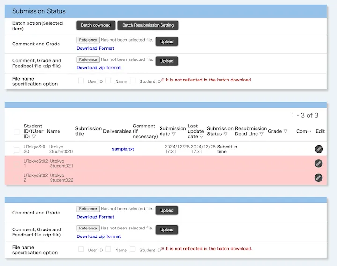Click edit pencil icon for Utokyo Student022
This screenshot has height=266, width=337.
coord(318,177)
